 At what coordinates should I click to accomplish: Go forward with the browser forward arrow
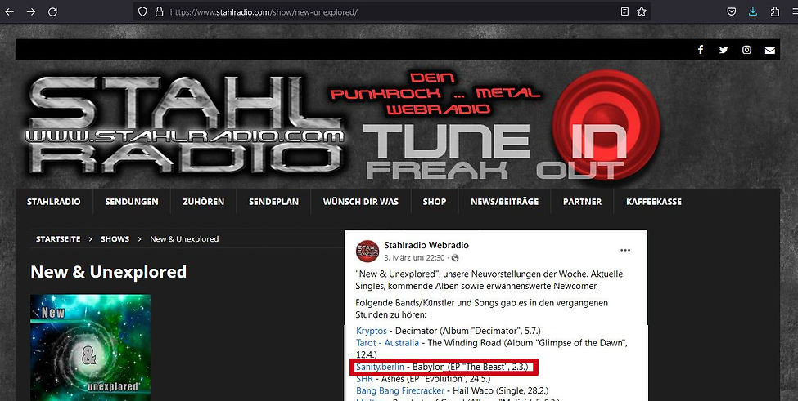31,11
